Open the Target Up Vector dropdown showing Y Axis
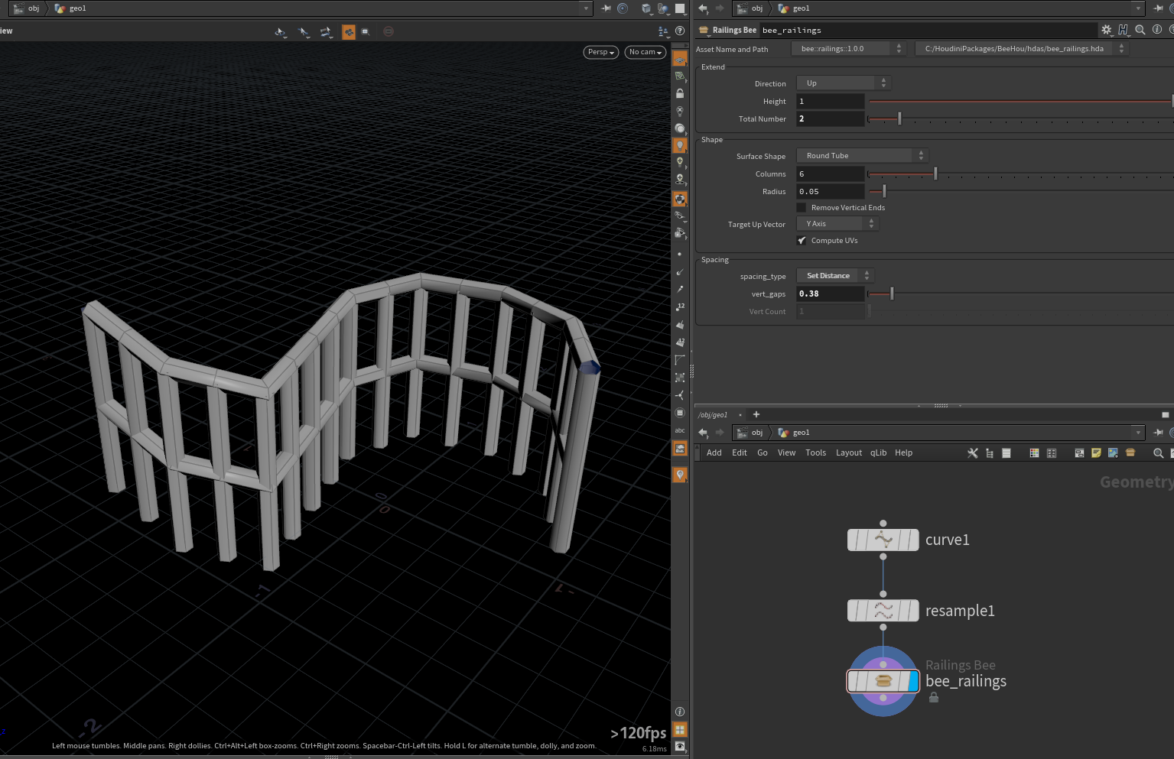 (x=837, y=224)
